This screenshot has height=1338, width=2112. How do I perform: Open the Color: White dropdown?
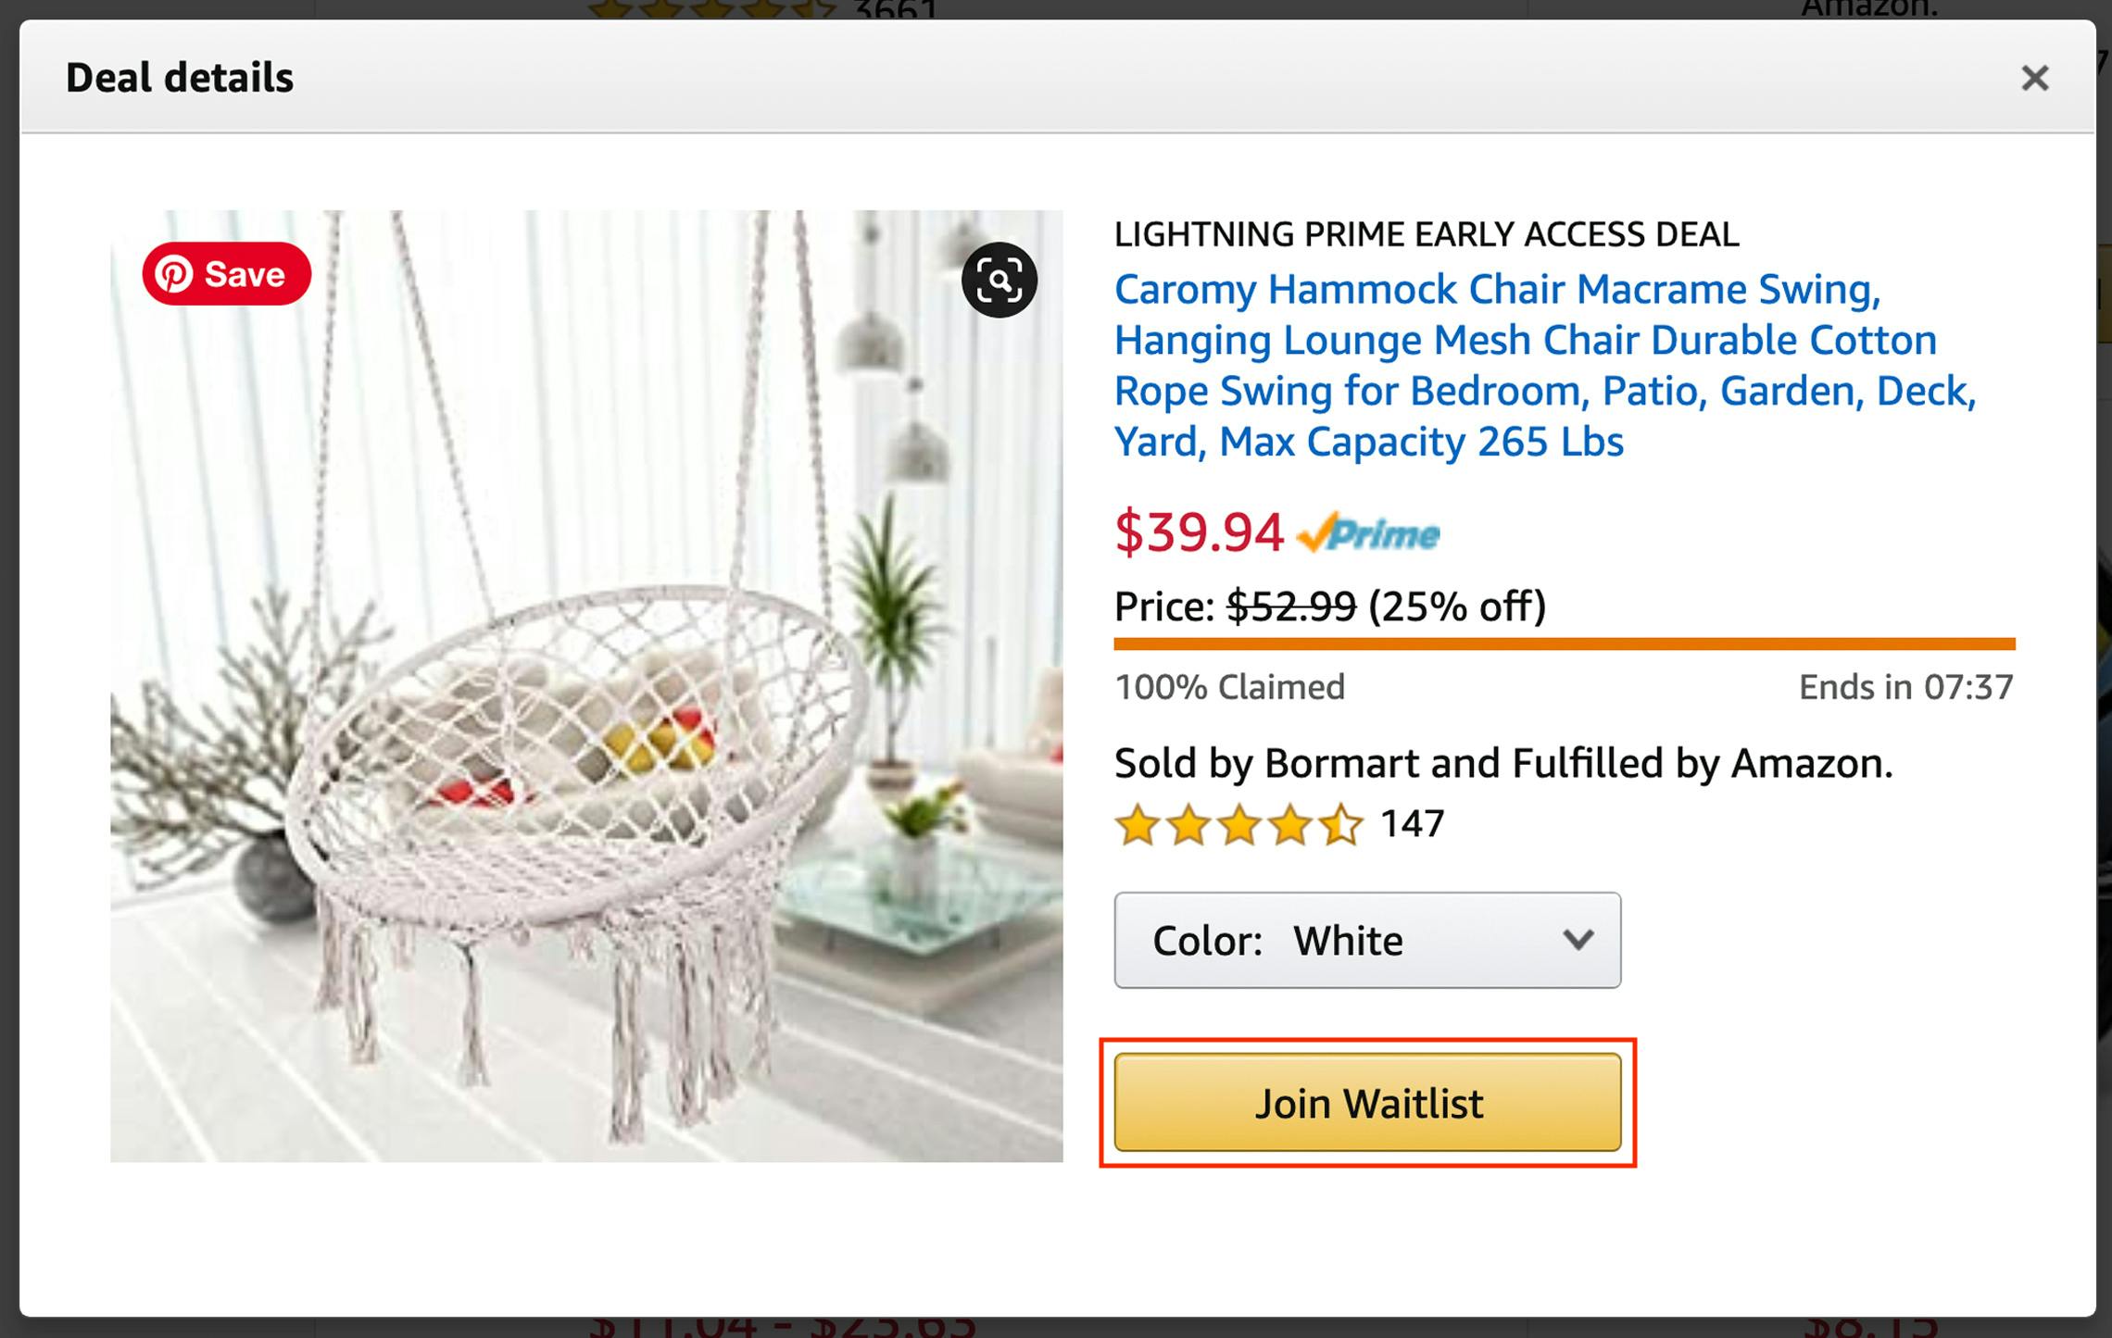coord(1366,940)
